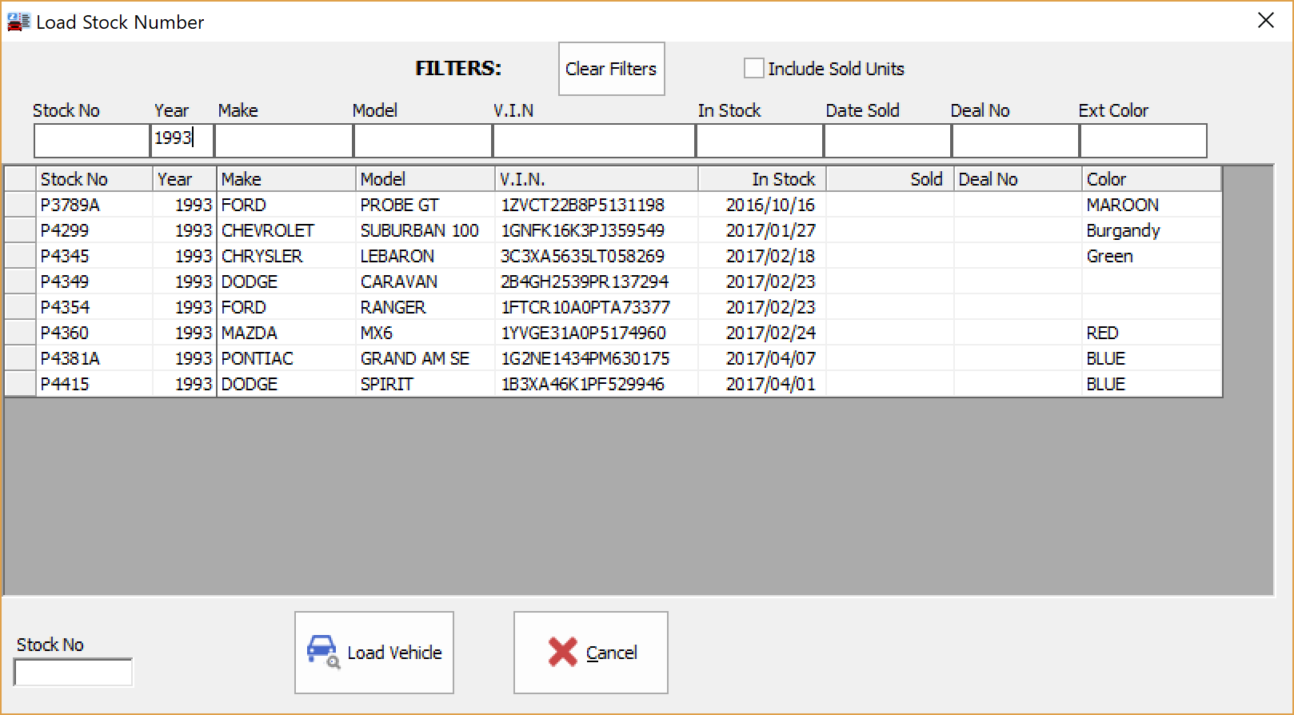This screenshot has width=1294, height=715.
Task: Select the V.I.N filter text box
Action: (x=593, y=141)
